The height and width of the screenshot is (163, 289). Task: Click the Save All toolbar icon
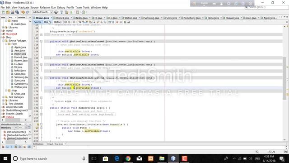click(x=17, y=12)
